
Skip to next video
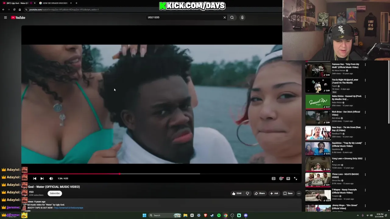coord(42,179)
